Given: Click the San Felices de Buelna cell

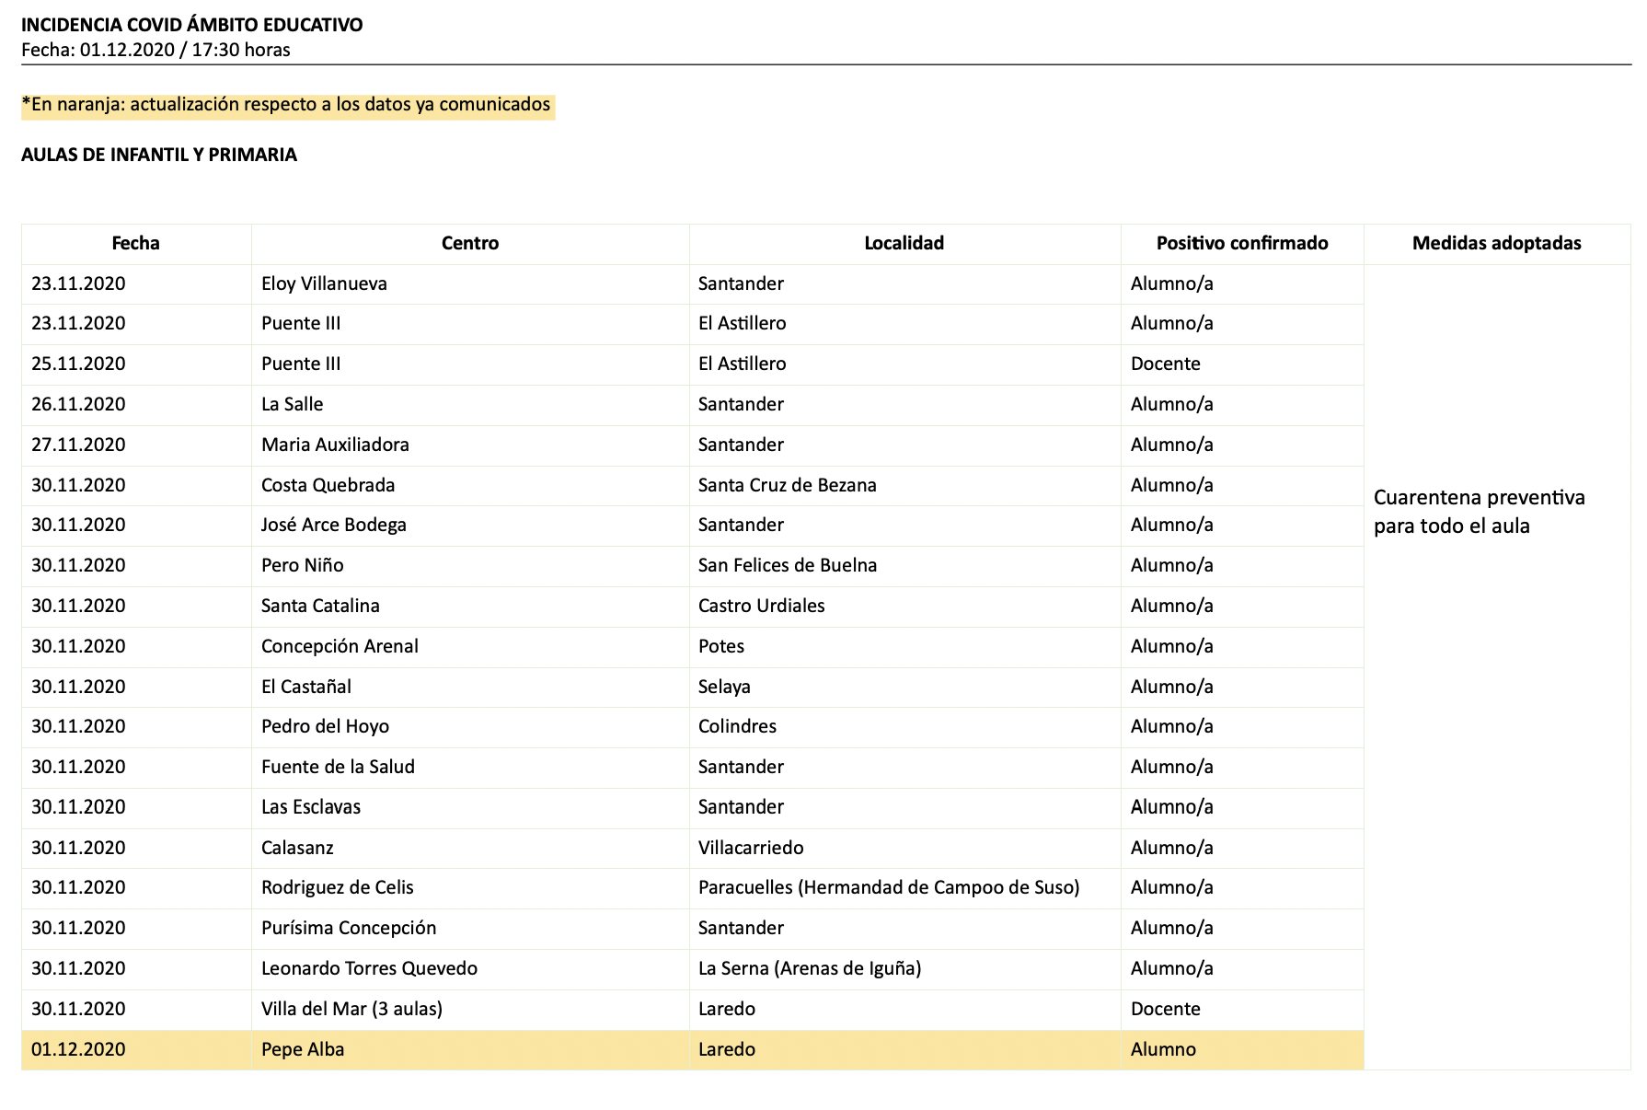Looking at the screenshot, I should point(787,565).
